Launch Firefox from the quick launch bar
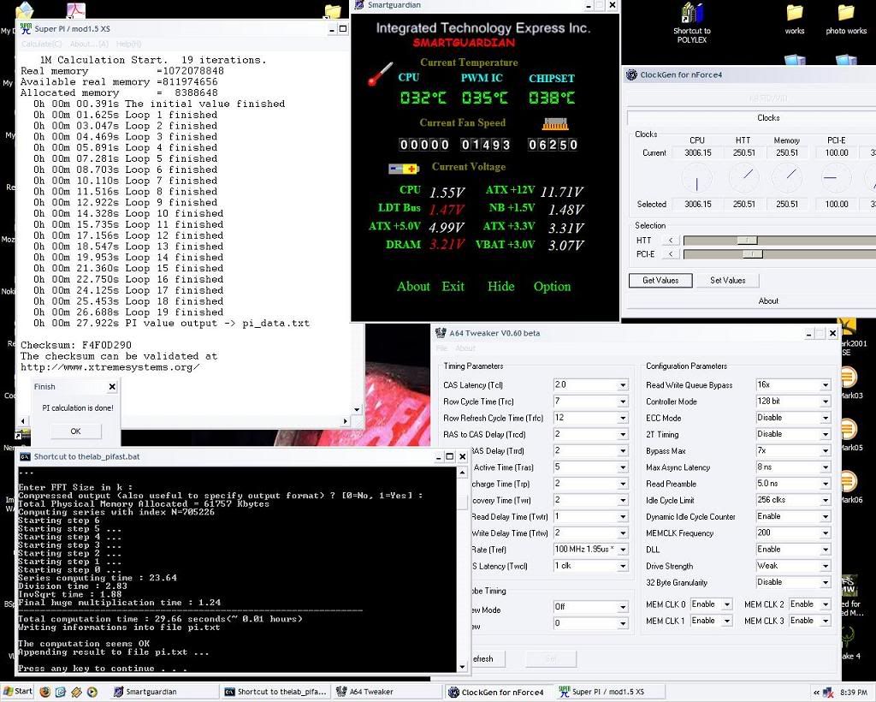Screen dimensions: 876x702 point(44,692)
